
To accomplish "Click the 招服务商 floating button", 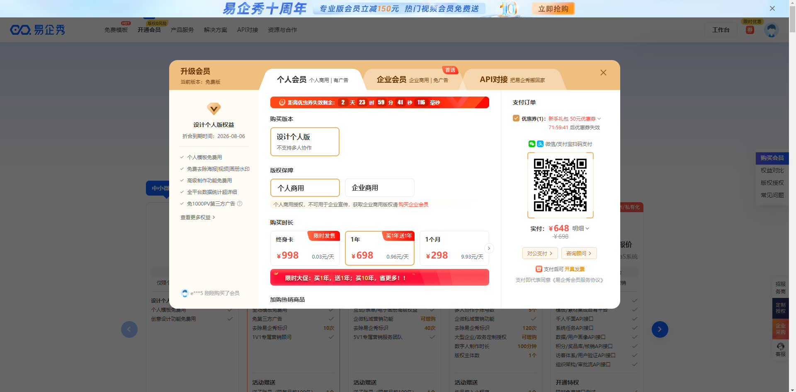I will coord(780,288).
